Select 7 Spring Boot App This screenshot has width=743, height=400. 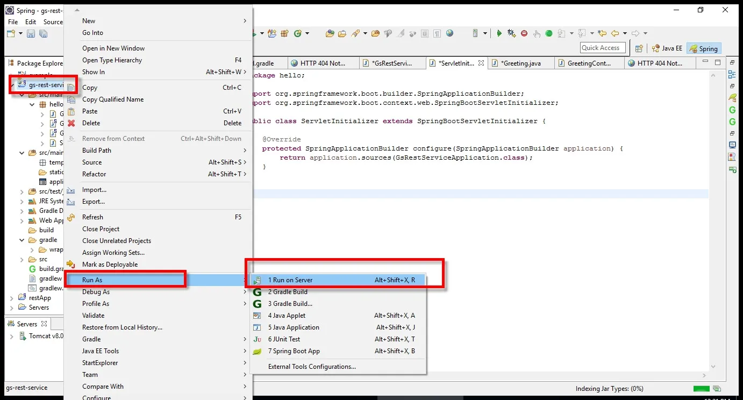tap(338, 351)
